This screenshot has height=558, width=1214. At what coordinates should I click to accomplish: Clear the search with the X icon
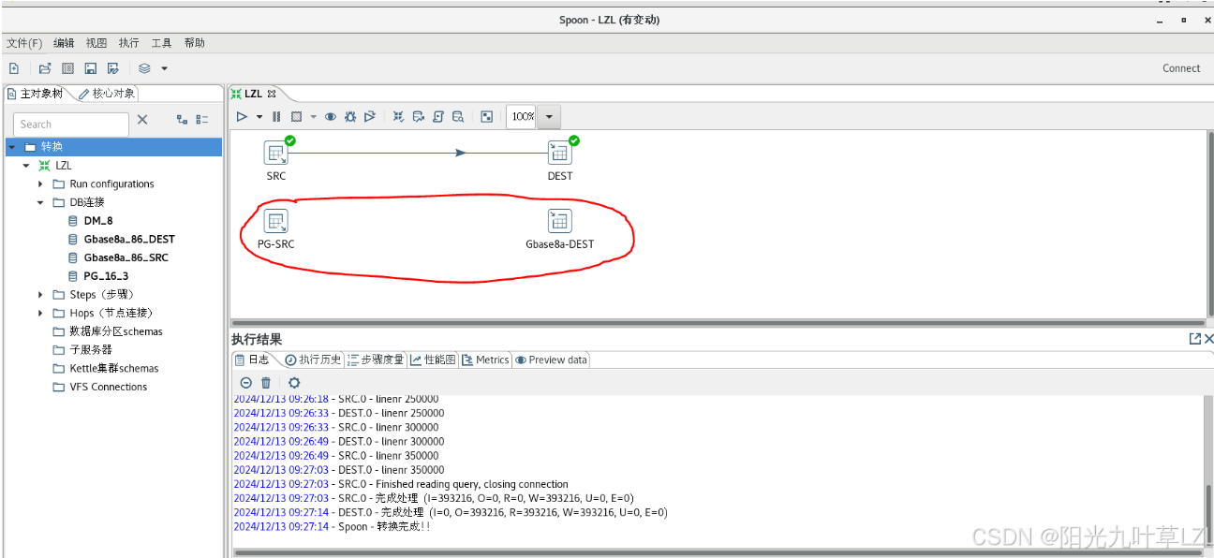click(x=142, y=120)
